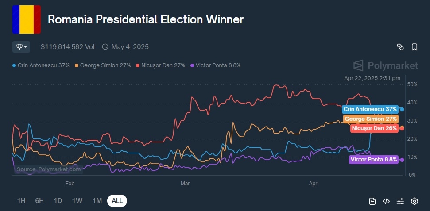Viewport: 430px width, 211px height.
Task: Copy the market link via chain icon
Action: tap(400, 47)
